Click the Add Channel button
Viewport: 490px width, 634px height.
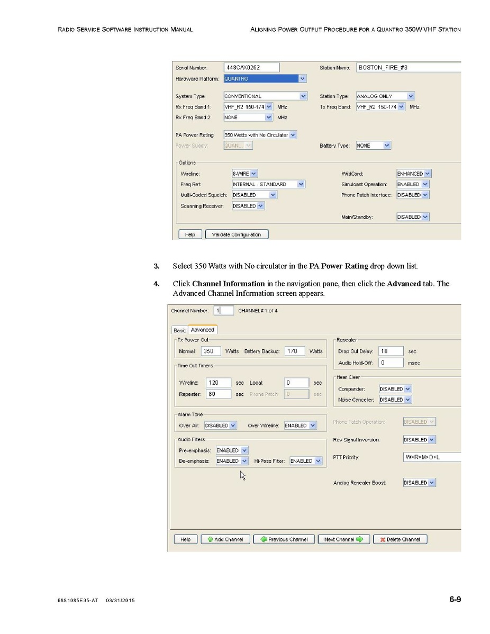[225, 539]
